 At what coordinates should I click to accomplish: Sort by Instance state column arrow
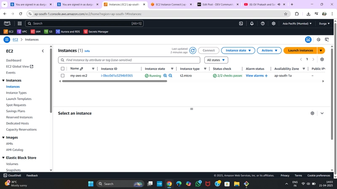[x=172, y=69]
